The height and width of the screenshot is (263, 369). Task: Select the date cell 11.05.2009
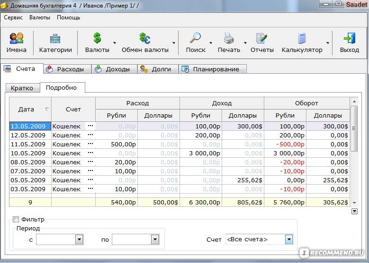(30, 144)
